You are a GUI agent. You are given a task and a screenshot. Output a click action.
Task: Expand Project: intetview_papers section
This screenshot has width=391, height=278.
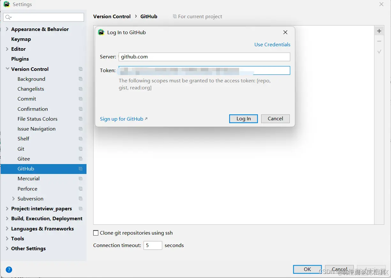[x=7, y=208]
